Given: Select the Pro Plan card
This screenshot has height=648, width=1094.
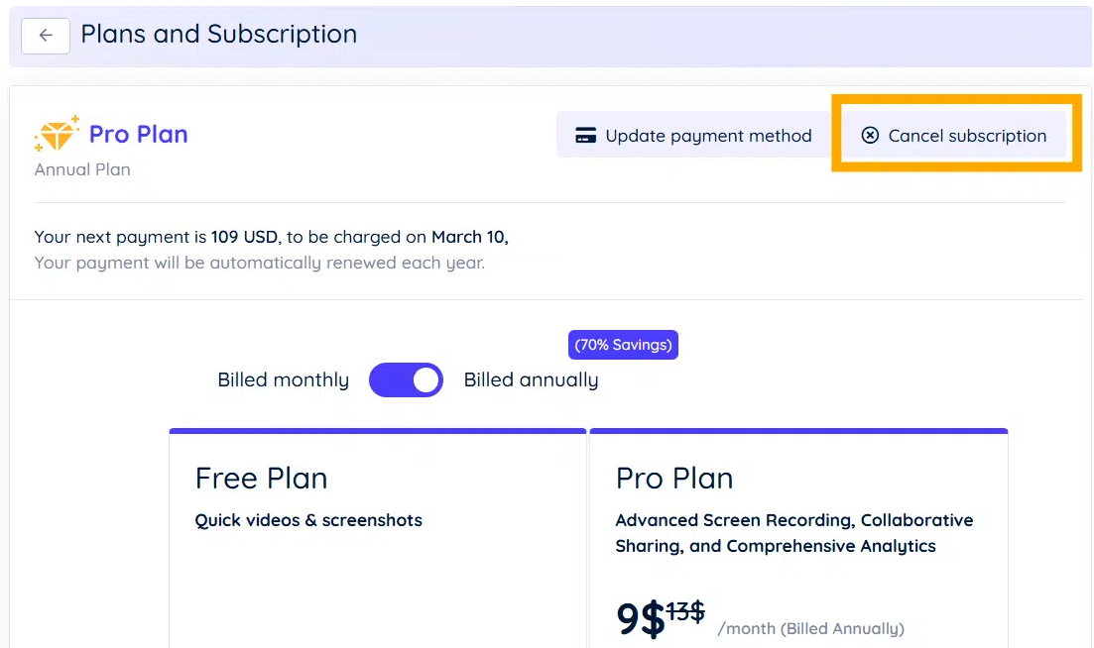Looking at the screenshot, I should pyautogui.click(x=798, y=535).
